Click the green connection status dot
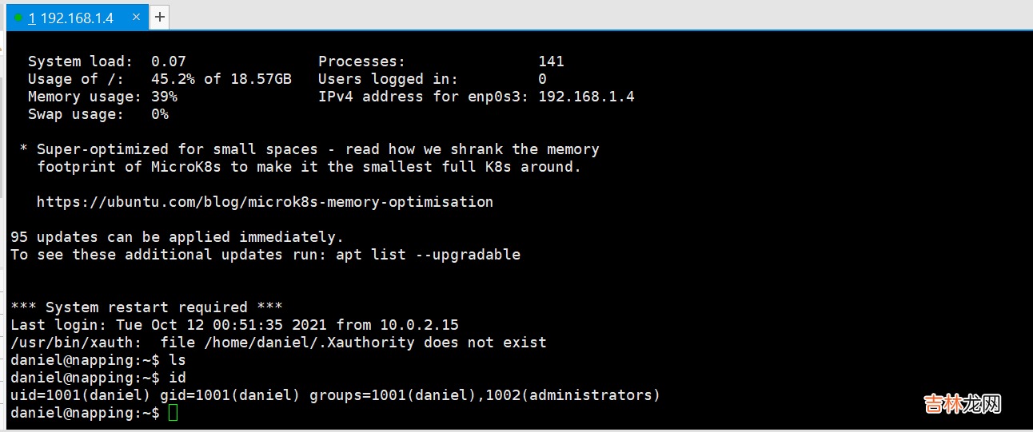This screenshot has width=1033, height=432. tap(18, 18)
